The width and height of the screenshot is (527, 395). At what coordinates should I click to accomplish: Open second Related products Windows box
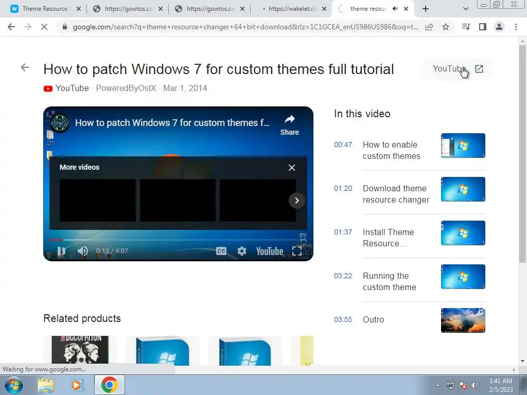tap(162, 350)
